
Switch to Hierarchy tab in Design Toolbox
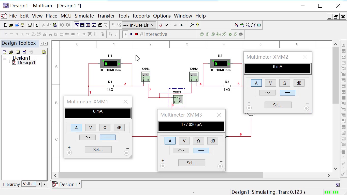point(11,184)
